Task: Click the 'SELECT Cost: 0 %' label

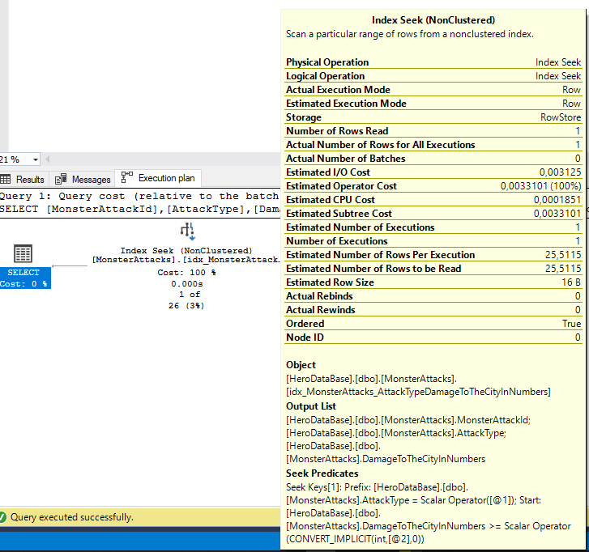Action: (25, 278)
